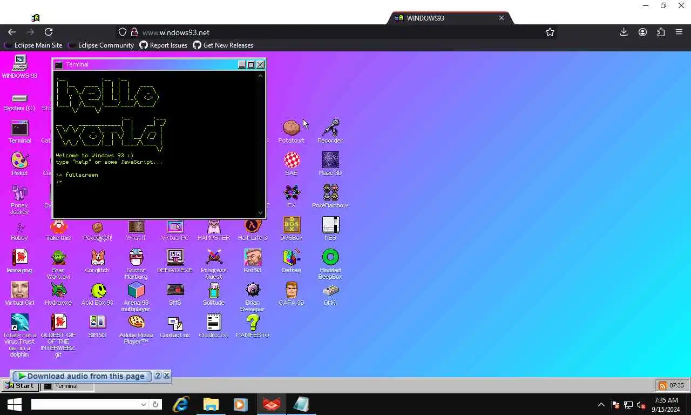
Task: Open browser hamburger menu
Action: pos(679,32)
